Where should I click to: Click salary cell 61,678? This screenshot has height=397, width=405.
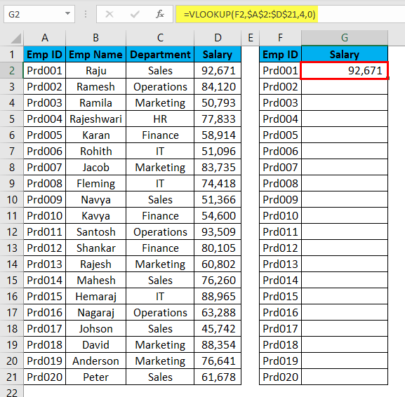tap(218, 377)
